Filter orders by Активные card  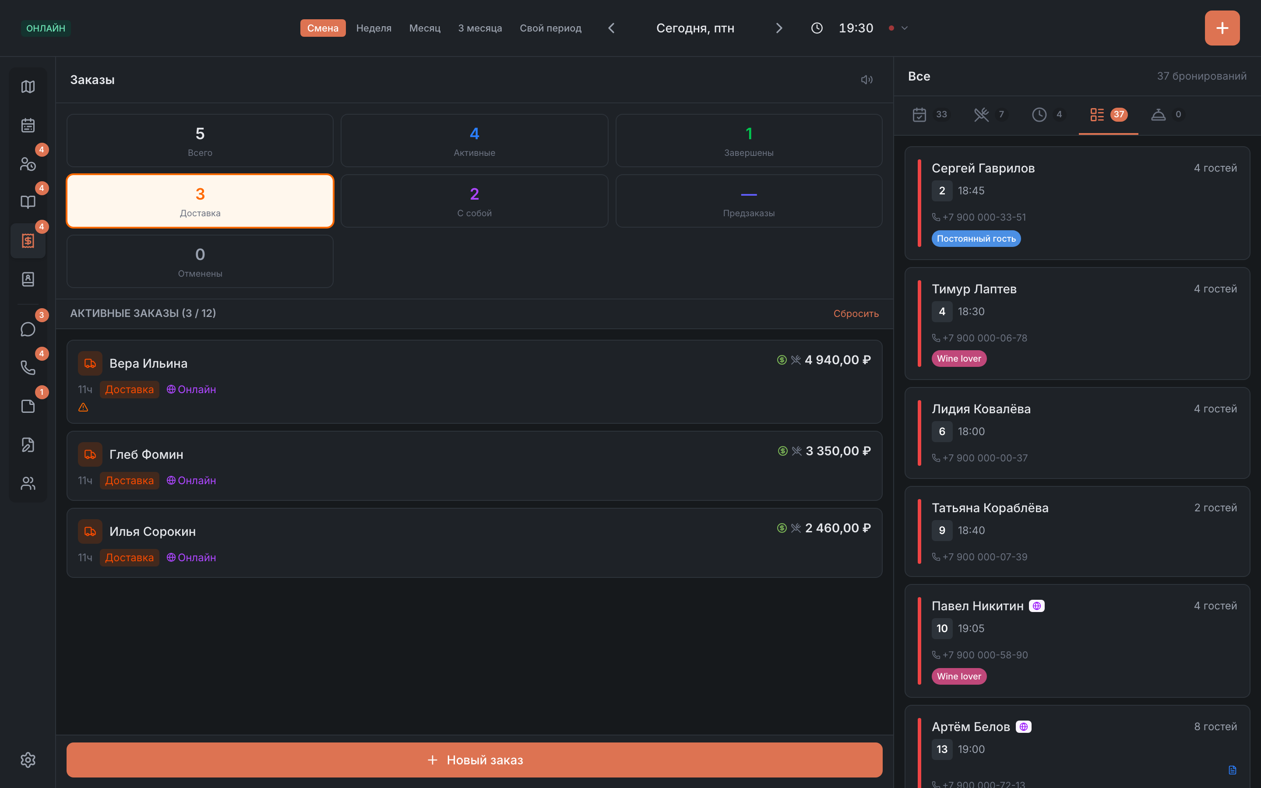[x=474, y=141]
